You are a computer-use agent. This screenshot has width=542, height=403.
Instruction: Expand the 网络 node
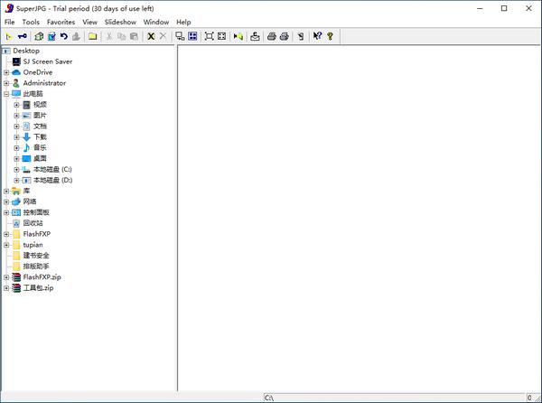(x=6, y=201)
